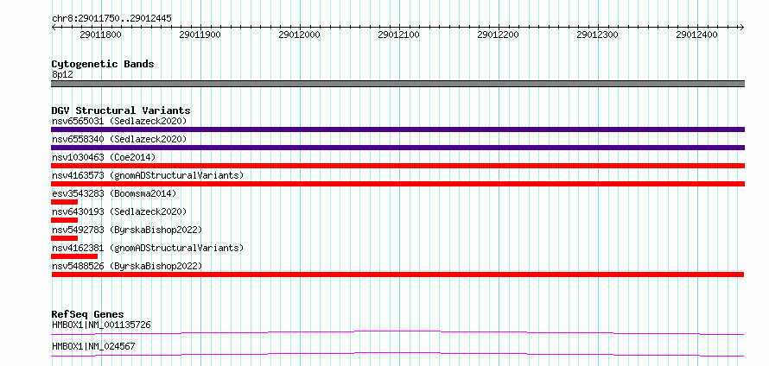Click the 8p12 band label
Viewport: 769px width, 366px height.
pyautogui.click(x=62, y=75)
